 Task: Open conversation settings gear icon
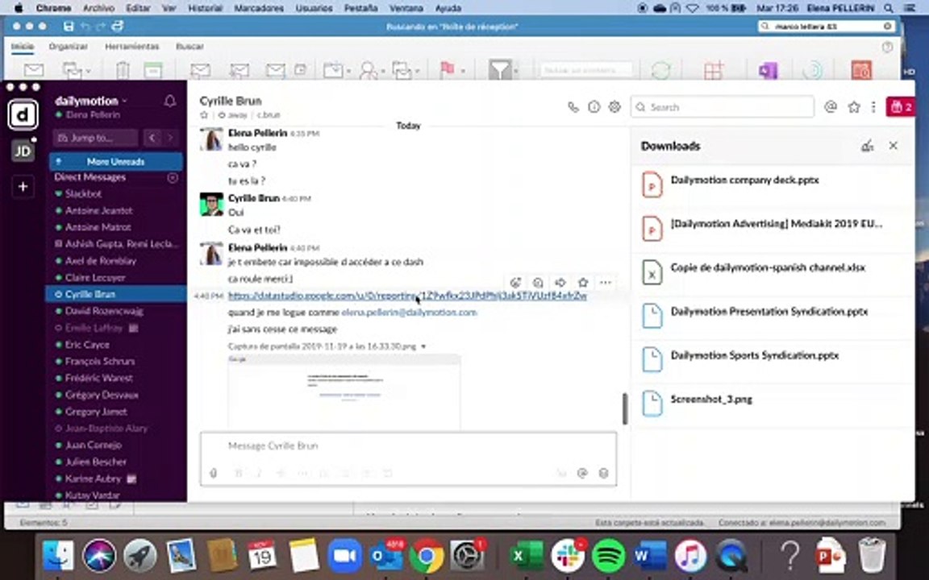pyautogui.click(x=614, y=107)
